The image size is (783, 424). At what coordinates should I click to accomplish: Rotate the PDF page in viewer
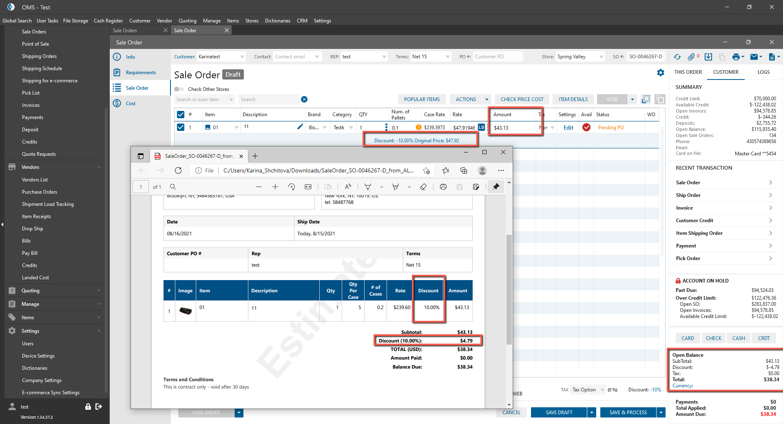292,187
